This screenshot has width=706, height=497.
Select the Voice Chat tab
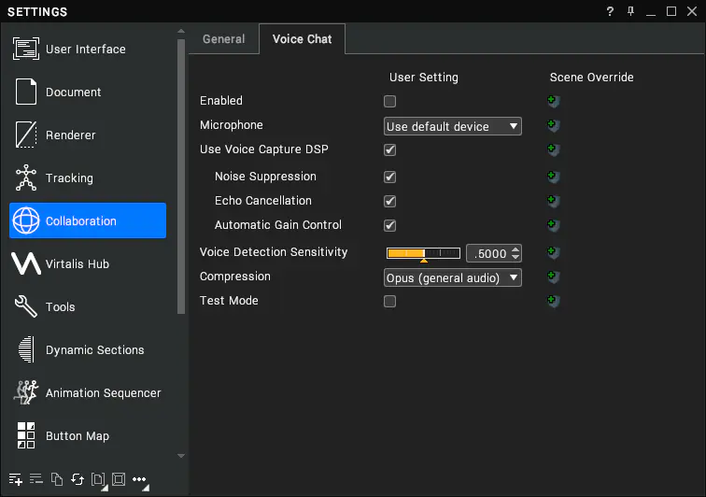pos(303,39)
